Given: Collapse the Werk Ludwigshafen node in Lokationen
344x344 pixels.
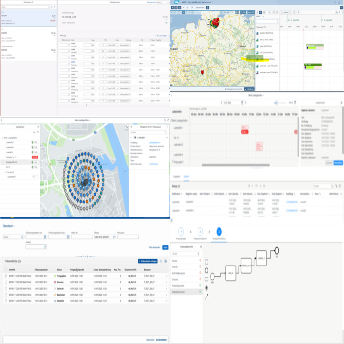Looking at the screenshot, I should pos(3,137).
